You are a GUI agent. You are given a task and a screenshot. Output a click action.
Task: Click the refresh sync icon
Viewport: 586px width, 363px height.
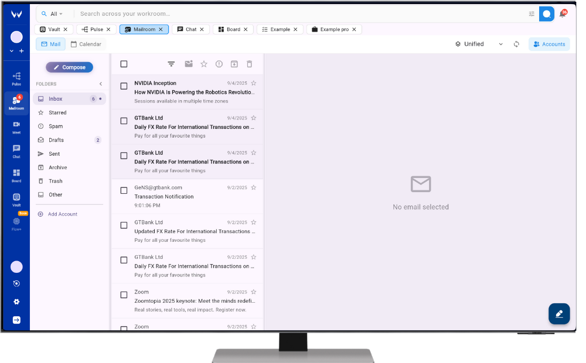(x=516, y=44)
